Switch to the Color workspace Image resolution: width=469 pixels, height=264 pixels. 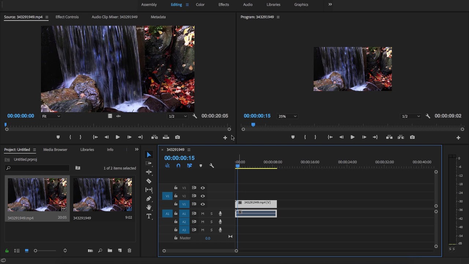200,4
